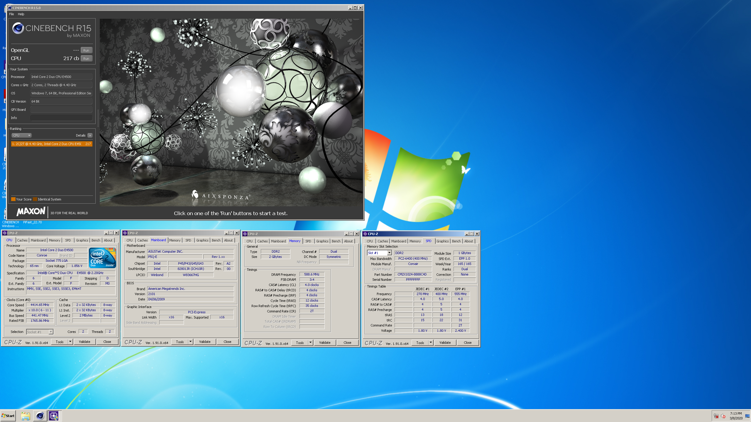Image resolution: width=751 pixels, height=422 pixels.
Task: Click the clock showing 7:13 PM
Action: click(x=736, y=414)
